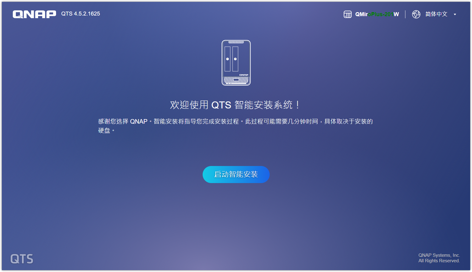The height and width of the screenshot is (272, 472).
Task: Click the NAS device illustration
Action: (236, 63)
